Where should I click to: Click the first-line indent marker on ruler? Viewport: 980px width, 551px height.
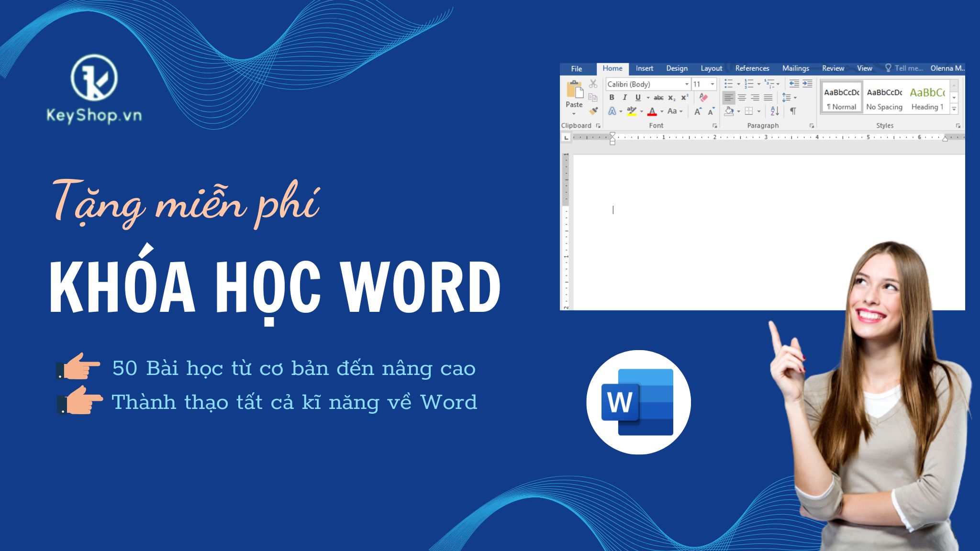coord(612,135)
